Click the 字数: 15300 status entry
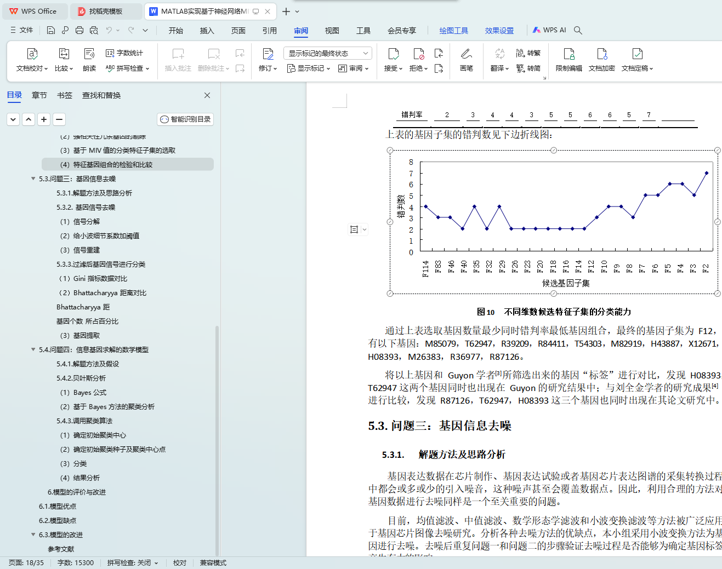The width and height of the screenshot is (722, 569). pos(76,563)
